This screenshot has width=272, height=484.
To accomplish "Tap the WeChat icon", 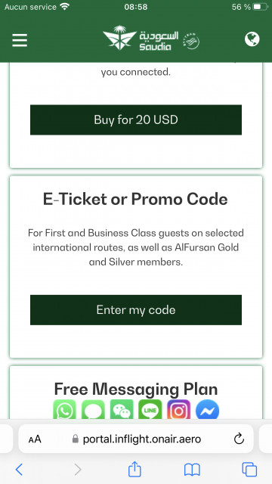I will coord(122,410).
